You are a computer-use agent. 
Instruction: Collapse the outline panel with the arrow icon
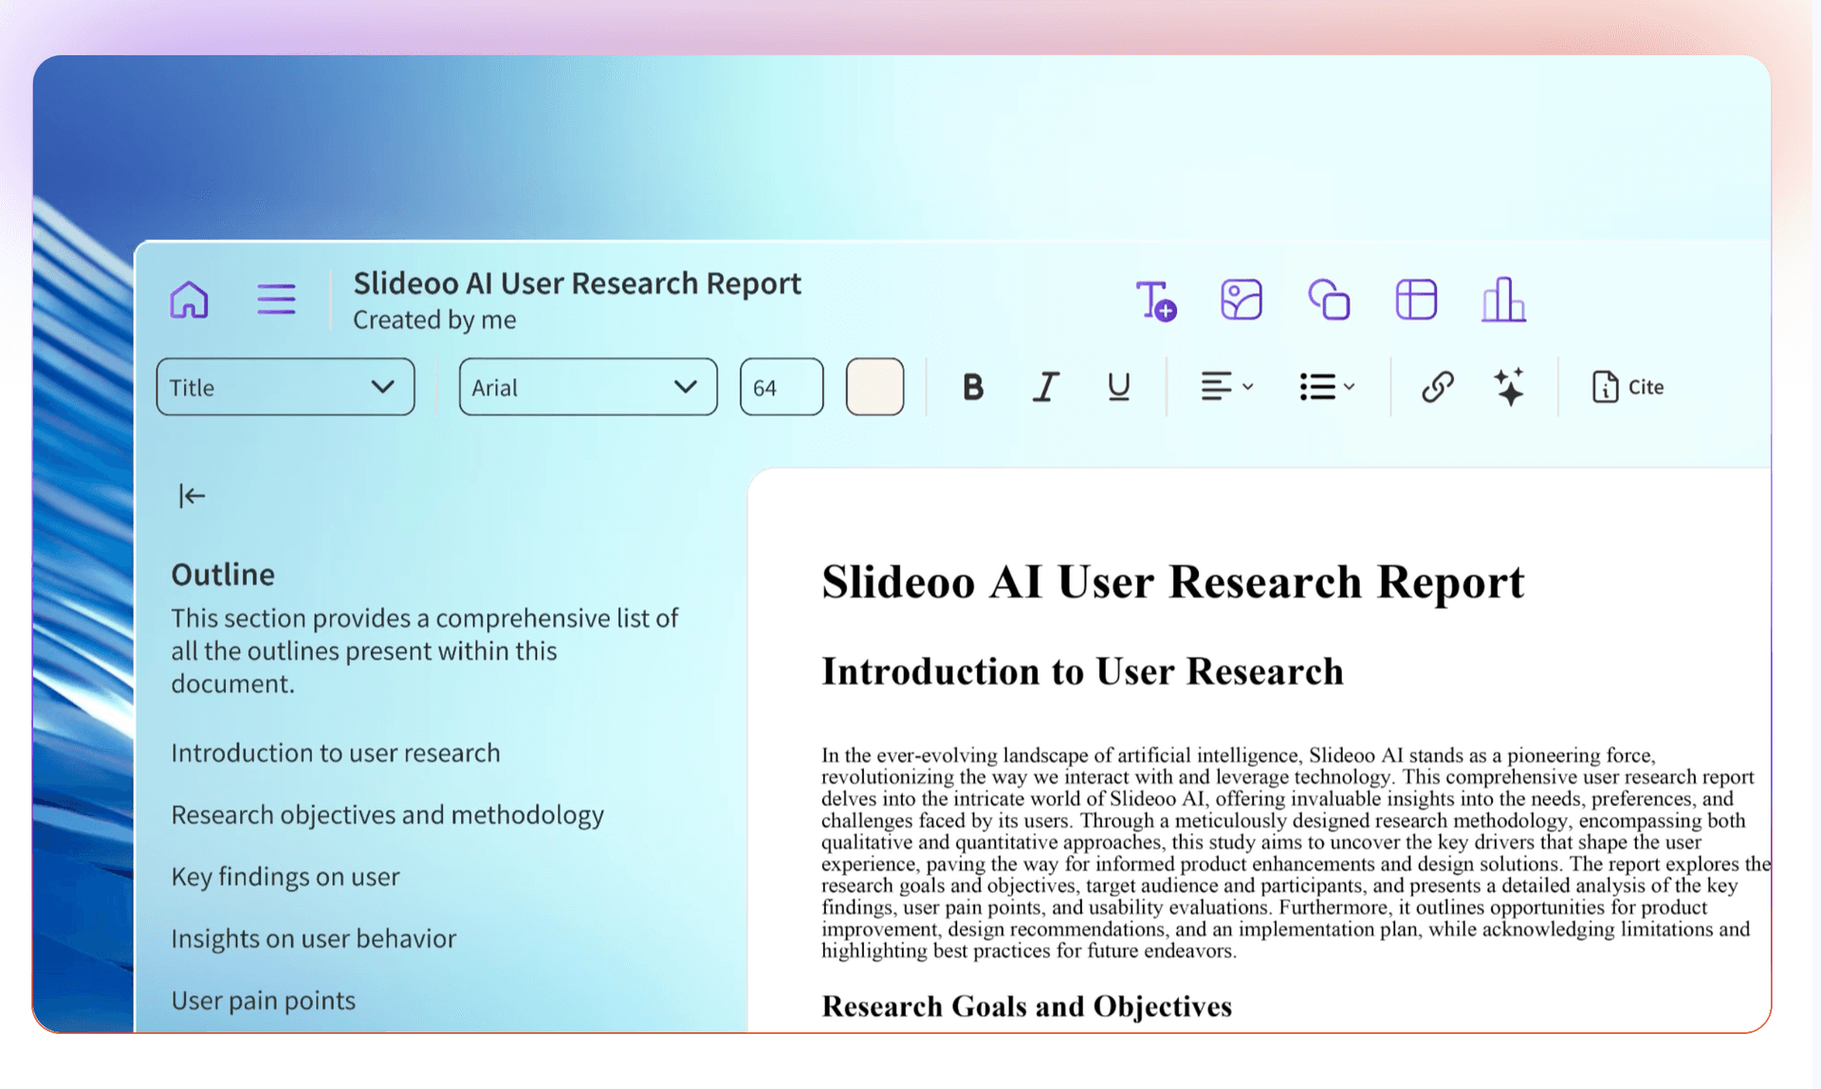(x=192, y=496)
